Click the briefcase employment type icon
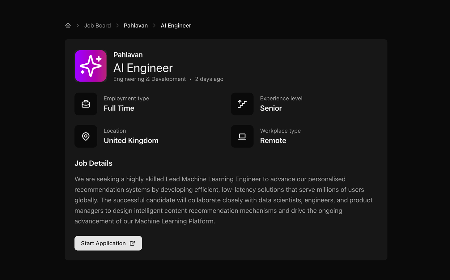The image size is (450, 280). tap(86, 104)
